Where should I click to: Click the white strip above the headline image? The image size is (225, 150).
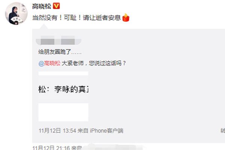[63, 73]
